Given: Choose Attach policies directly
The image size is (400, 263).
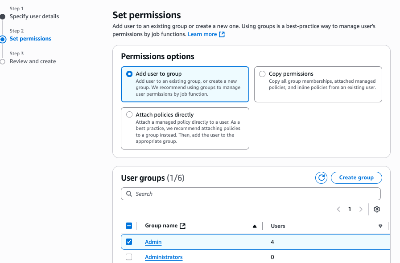Looking at the screenshot, I should (x=129, y=114).
